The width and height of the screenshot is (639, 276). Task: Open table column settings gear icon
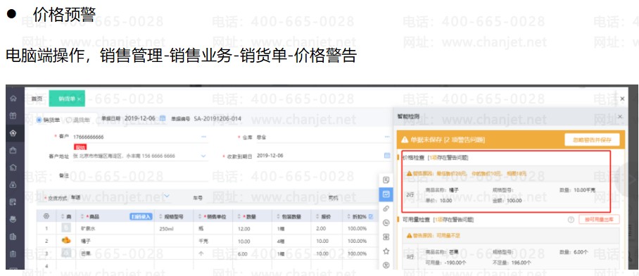click(46, 216)
